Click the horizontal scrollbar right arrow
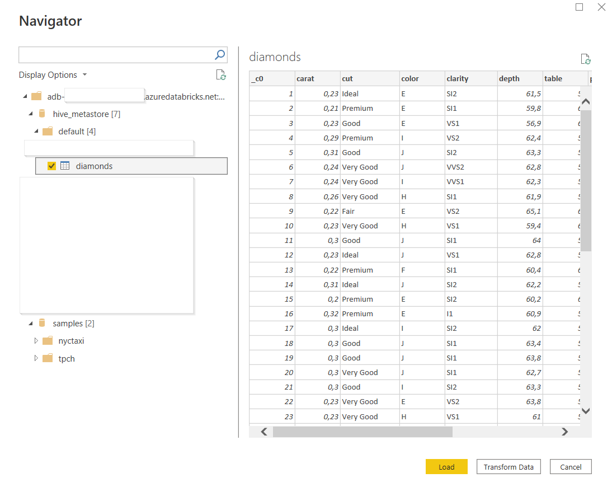The width and height of the screenshot is (612, 487). click(564, 432)
